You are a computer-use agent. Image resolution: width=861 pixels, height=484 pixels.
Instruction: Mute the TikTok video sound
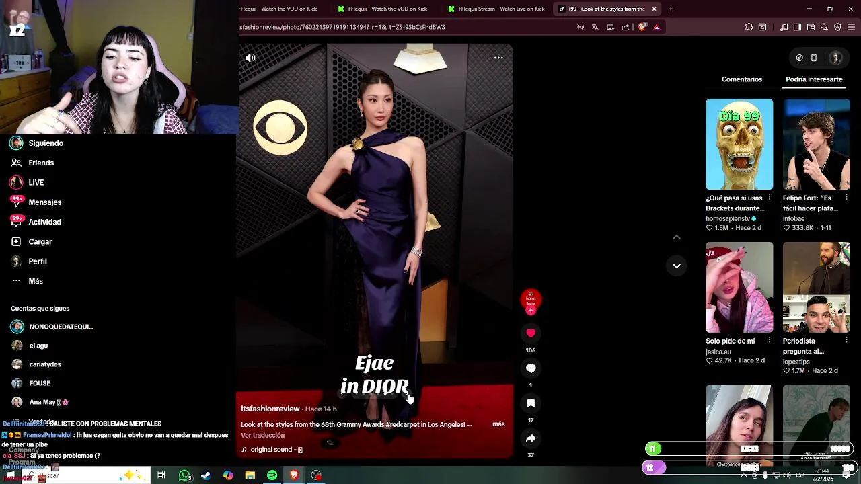tap(250, 58)
